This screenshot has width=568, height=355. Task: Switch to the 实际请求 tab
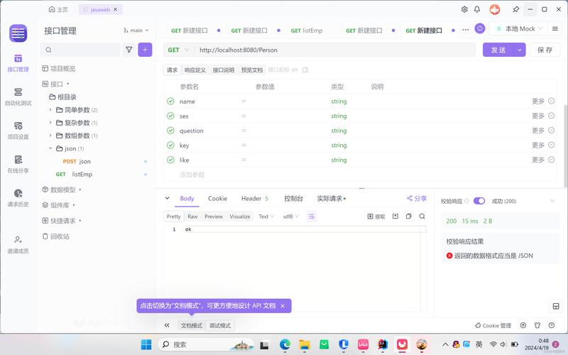coord(331,199)
